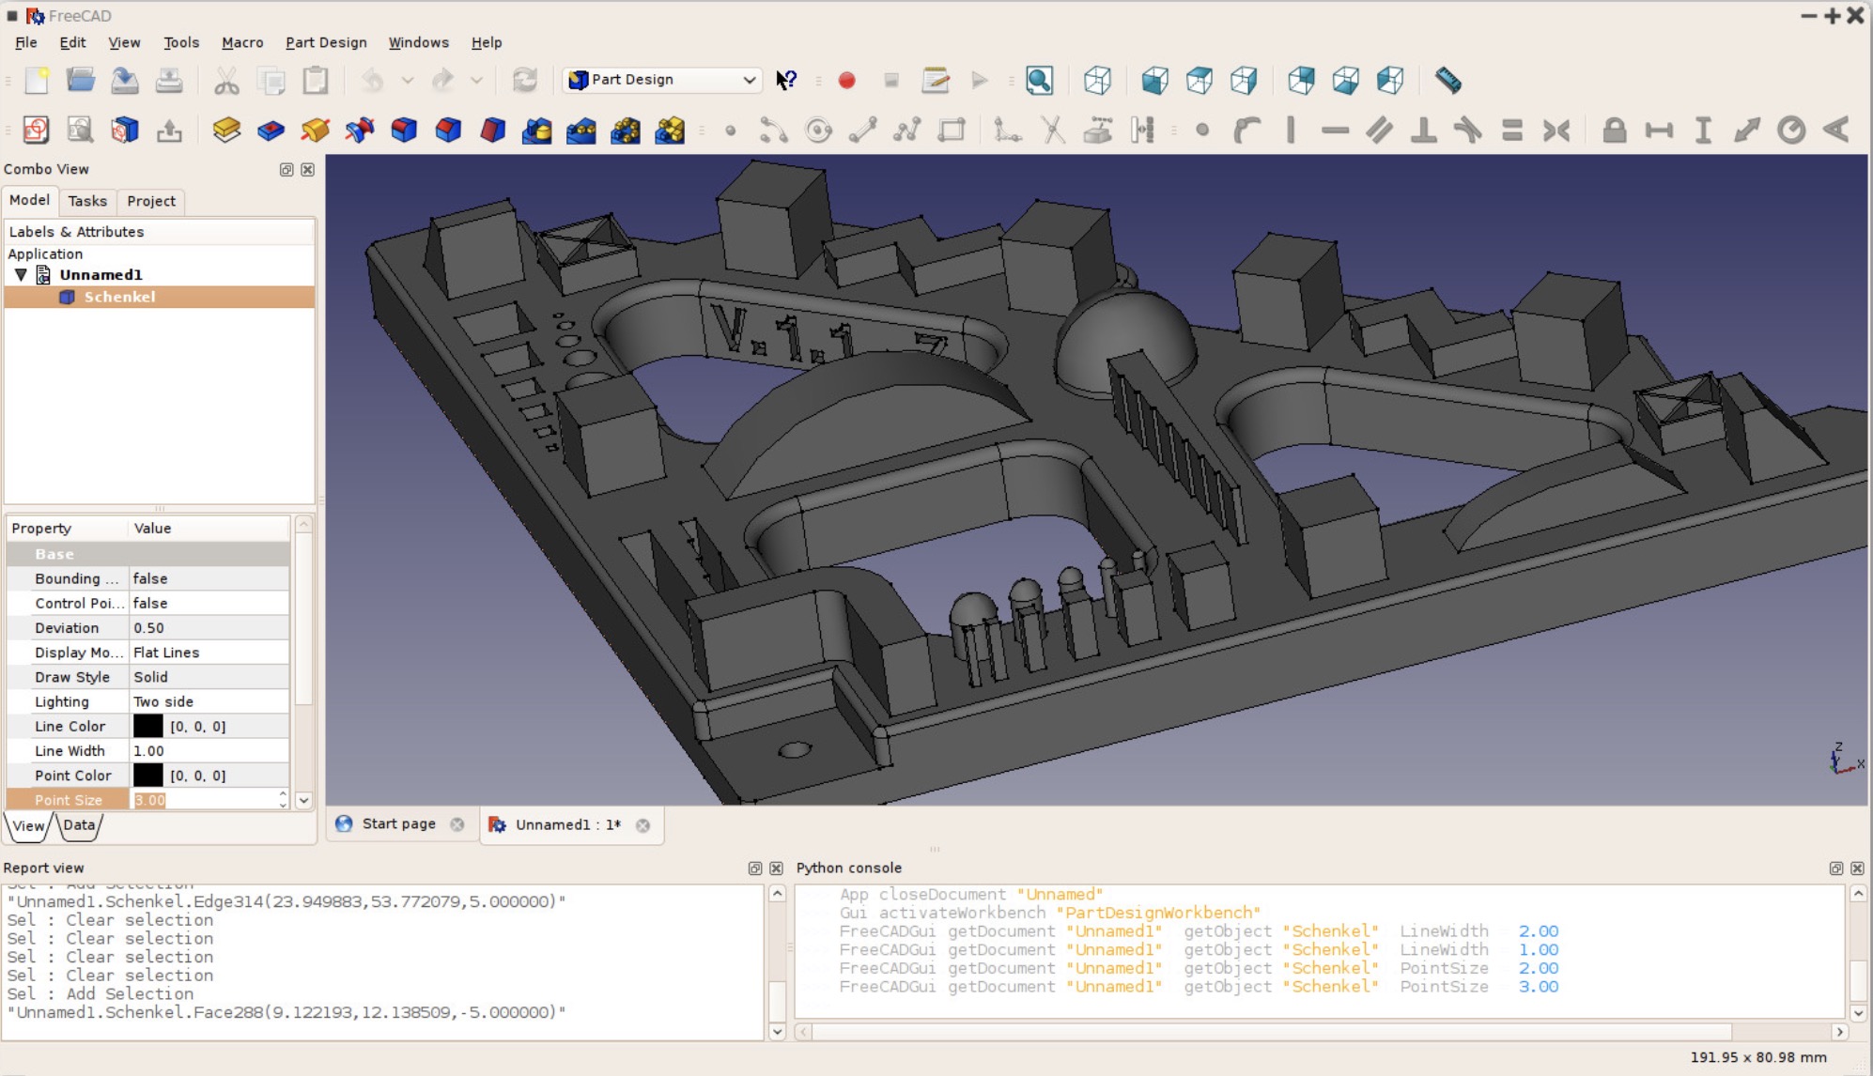1873x1076 pixels.
Task: Open the Part Design menu
Action: click(325, 42)
